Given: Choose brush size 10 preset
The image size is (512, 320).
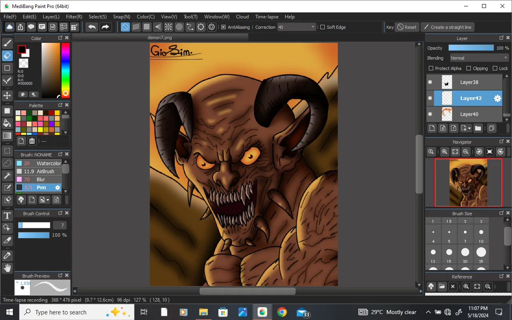Looking at the screenshot, I should [x=481, y=234].
